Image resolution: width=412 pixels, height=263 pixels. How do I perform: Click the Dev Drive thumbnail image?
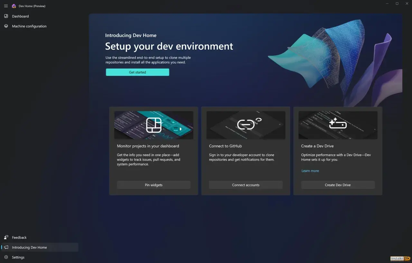pyautogui.click(x=338, y=125)
